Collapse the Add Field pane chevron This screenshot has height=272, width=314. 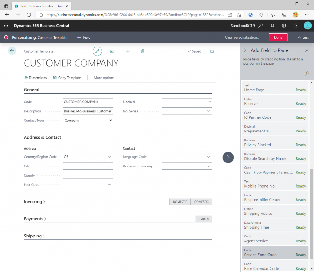[x=245, y=50]
